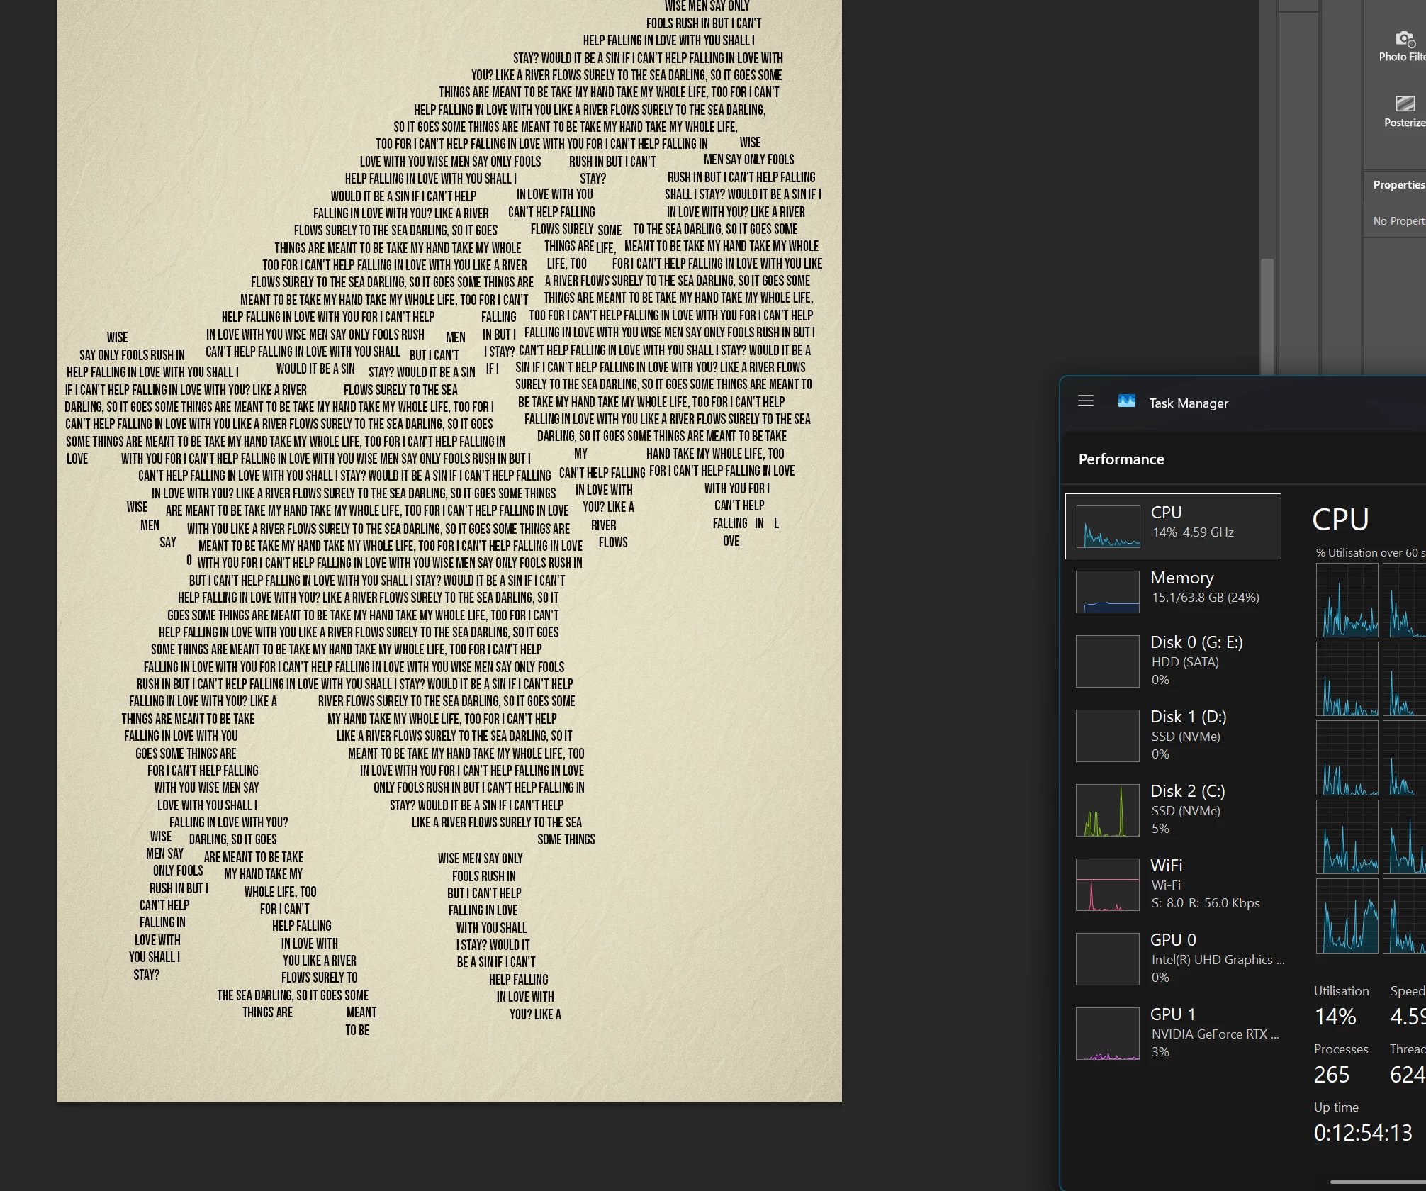1426x1191 pixels.
Task: Click the Disk 2 (C:) activity graph thumbnail
Action: (1108, 810)
